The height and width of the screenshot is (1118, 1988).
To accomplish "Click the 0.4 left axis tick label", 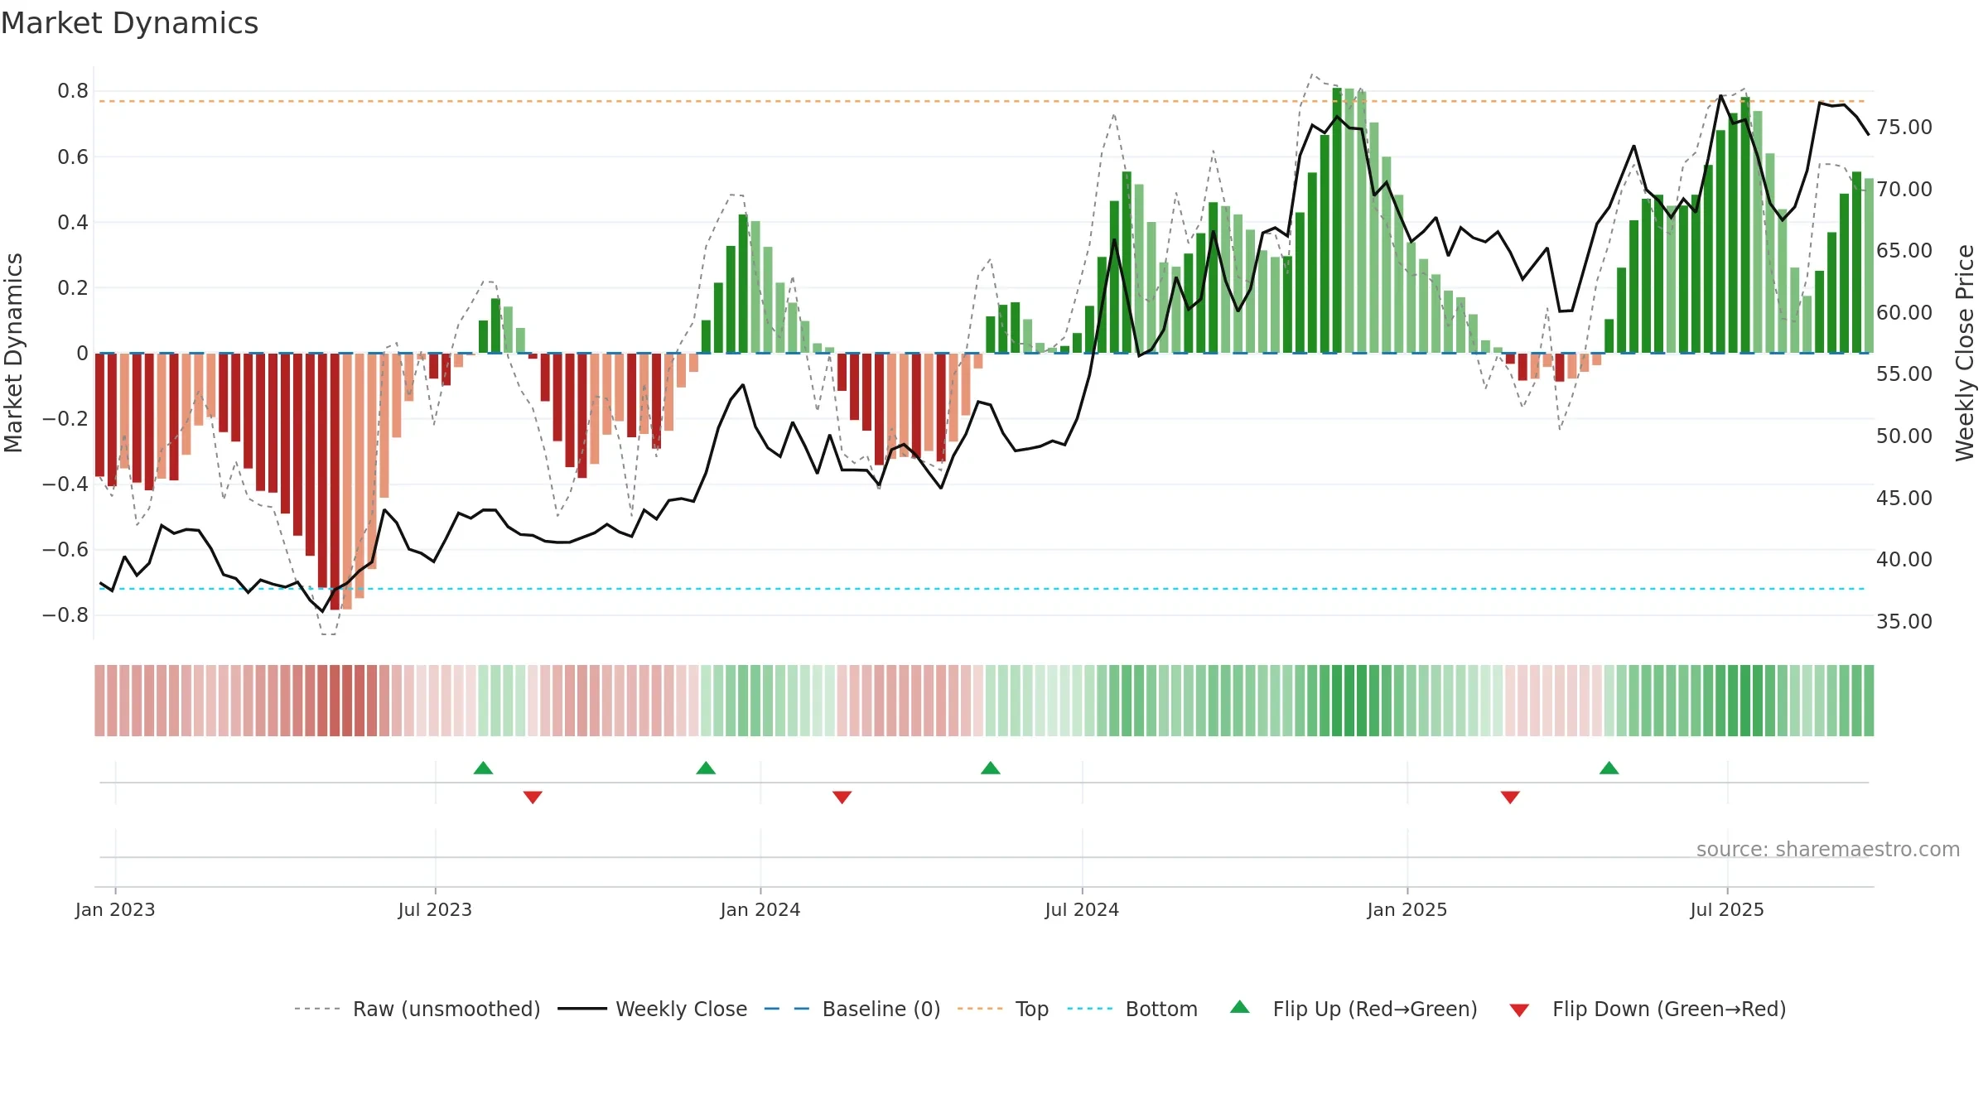I will [x=73, y=222].
